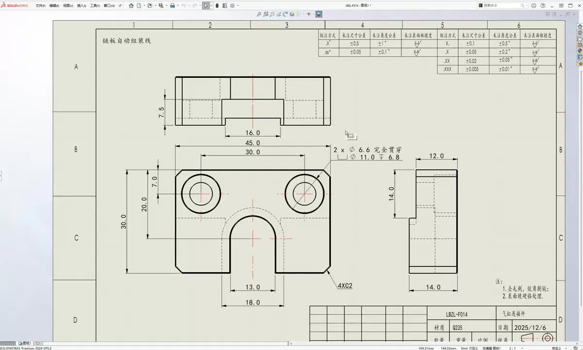Image resolution: width=583 pixels, height=350 pixels.
Task: Click the 链板自动组装线 title text
Action: tap(127, 41)
